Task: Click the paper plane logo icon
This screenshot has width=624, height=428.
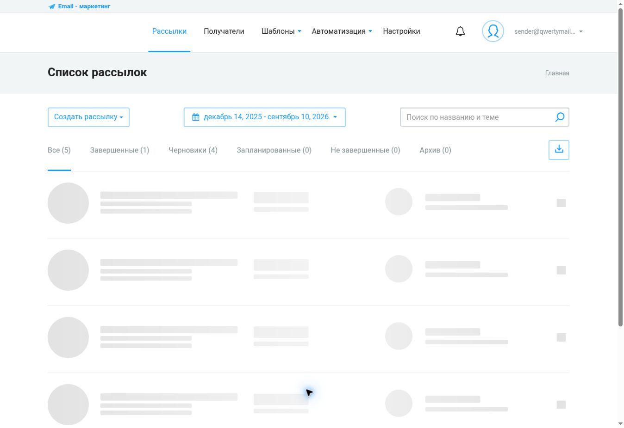Action: [52, 6]
